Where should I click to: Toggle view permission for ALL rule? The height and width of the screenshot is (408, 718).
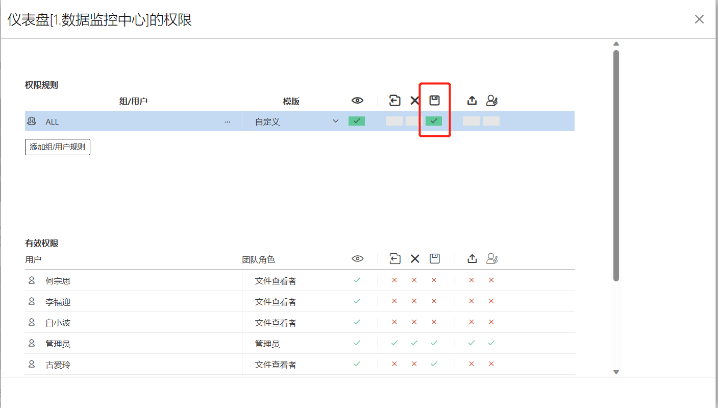357,121
